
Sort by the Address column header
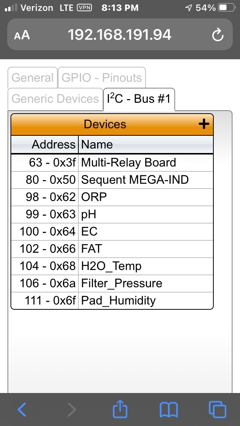point(45,144)
